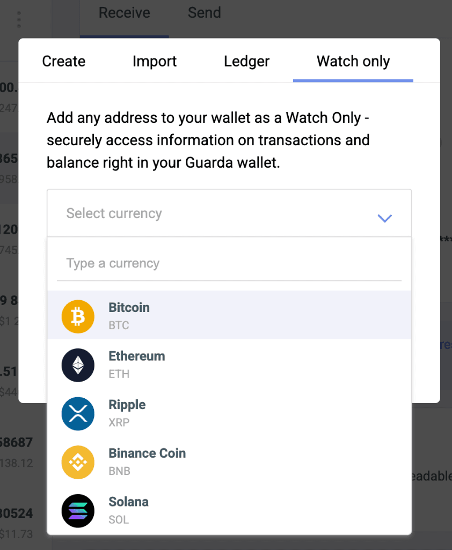Switch to the Create tab
452x550 pixels.
pos(63,61)
